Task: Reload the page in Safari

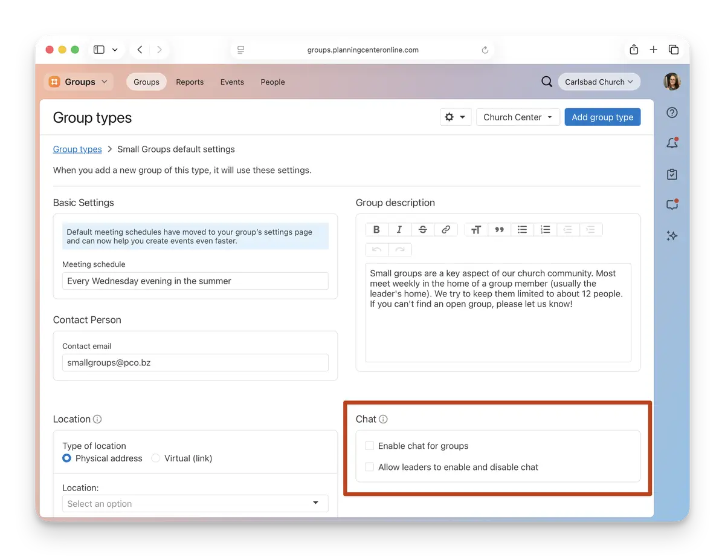Action: pyautogui.click(x=485, y=50)
